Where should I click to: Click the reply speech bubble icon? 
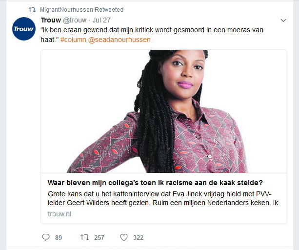[46, 237]
